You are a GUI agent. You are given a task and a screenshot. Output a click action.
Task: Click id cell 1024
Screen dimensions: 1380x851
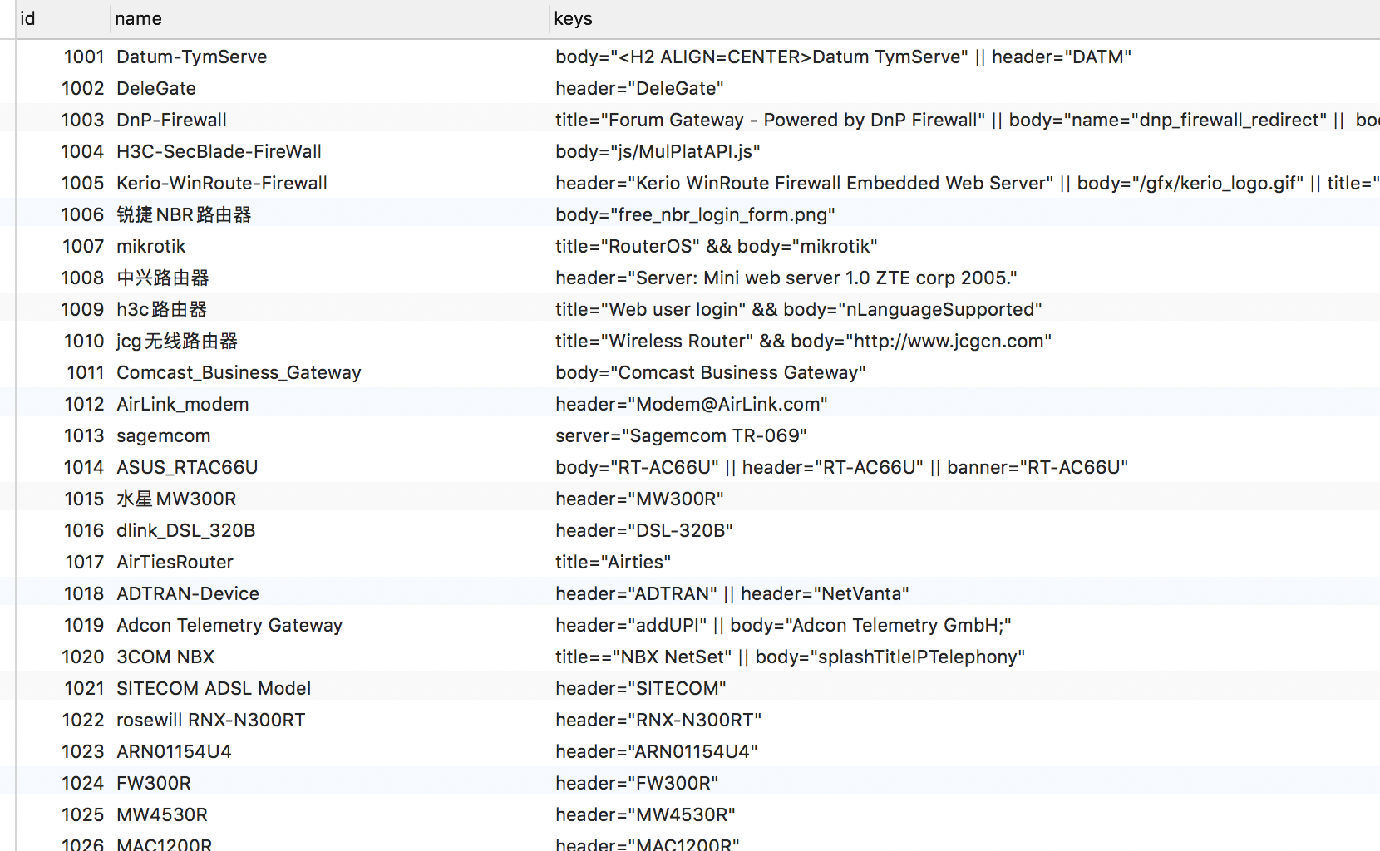[x=63, y=783]
